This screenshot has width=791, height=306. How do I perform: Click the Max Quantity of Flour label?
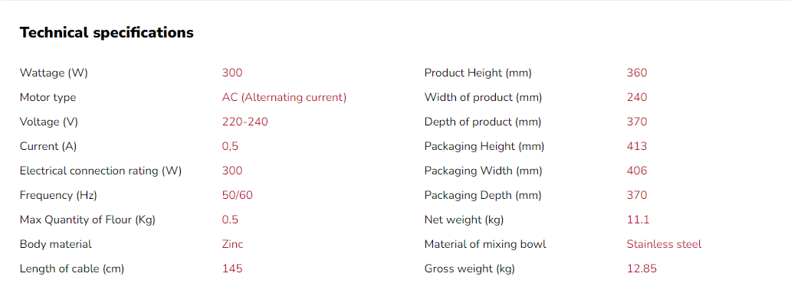(87, 220)
